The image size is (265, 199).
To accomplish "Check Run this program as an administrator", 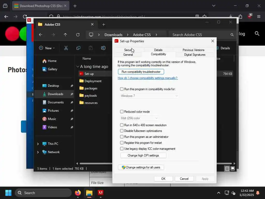I will pyautogui.click(x=122, y=137).
